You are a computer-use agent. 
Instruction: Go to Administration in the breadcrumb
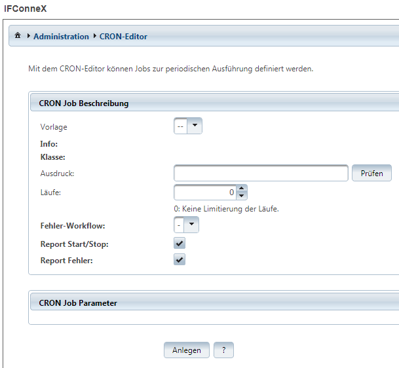(x=61, y=37)
